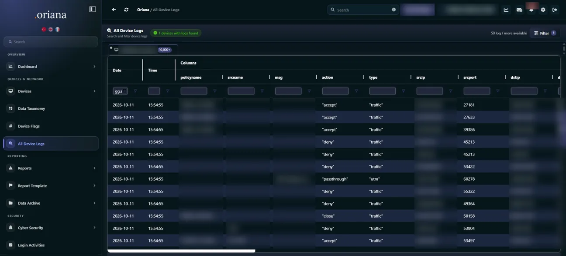Viewport: 566px width, 256px height.
Task: Click the Data Archive folder icon
Action: tap(10, 203)
